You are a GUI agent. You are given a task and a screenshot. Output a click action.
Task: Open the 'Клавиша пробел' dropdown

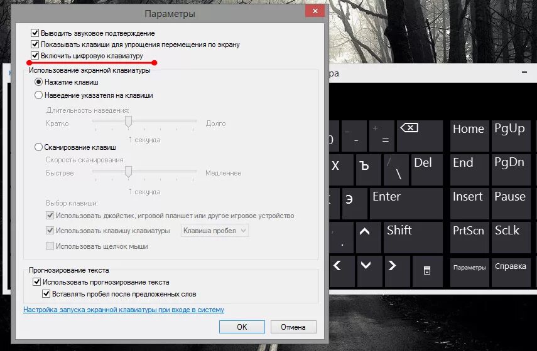(214, 231)
